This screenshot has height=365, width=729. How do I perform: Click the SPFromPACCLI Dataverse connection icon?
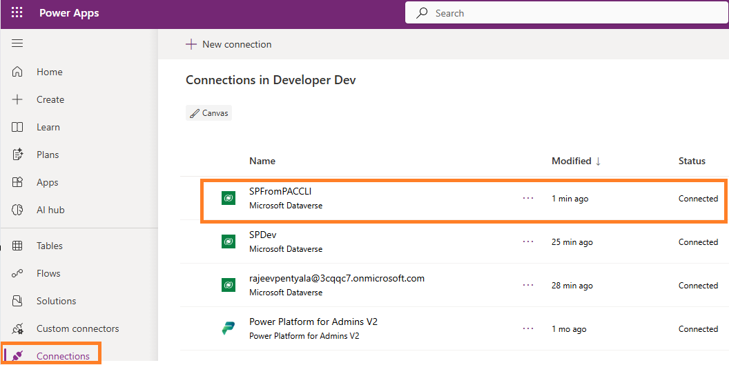coord(229,199)
